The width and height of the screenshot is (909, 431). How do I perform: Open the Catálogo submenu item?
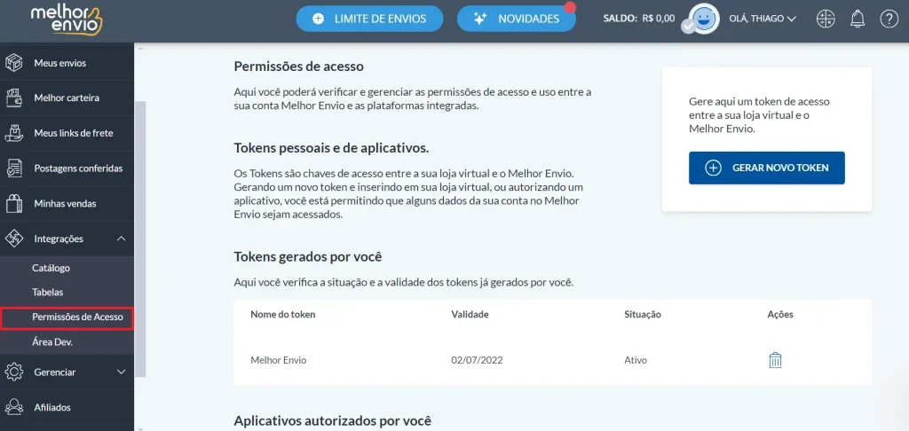pyautogui.click(x=51, y=268)
